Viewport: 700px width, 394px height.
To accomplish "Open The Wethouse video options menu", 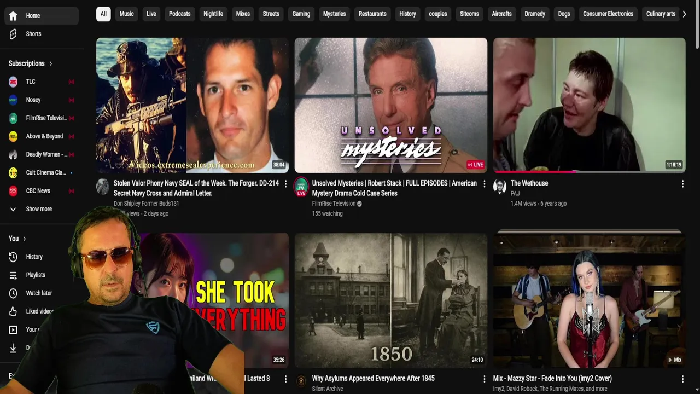I will tap(682, 184).
